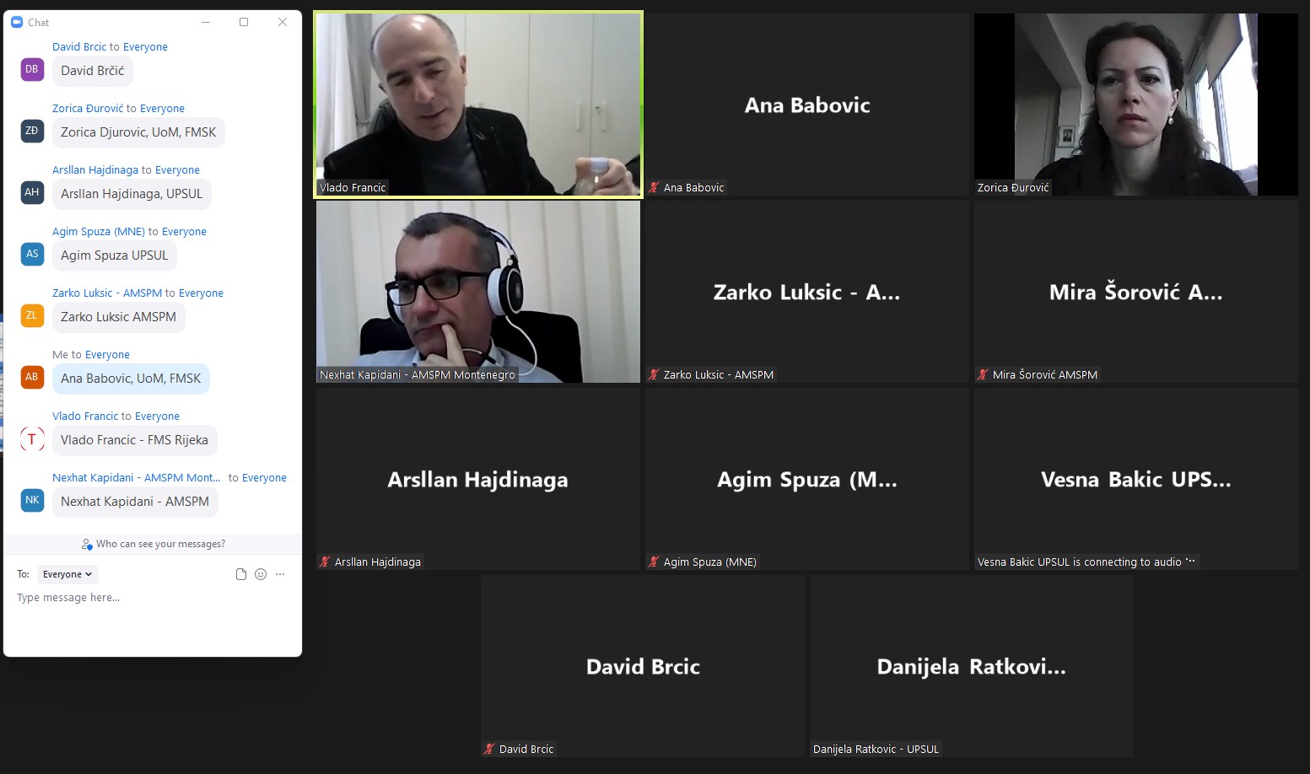The image size is (1310, 774).
Task: Click the muted mic icon on Zarko Luksic's tile
Action: 654,374
